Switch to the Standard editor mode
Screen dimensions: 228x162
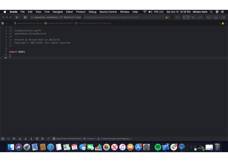(186, 17)
